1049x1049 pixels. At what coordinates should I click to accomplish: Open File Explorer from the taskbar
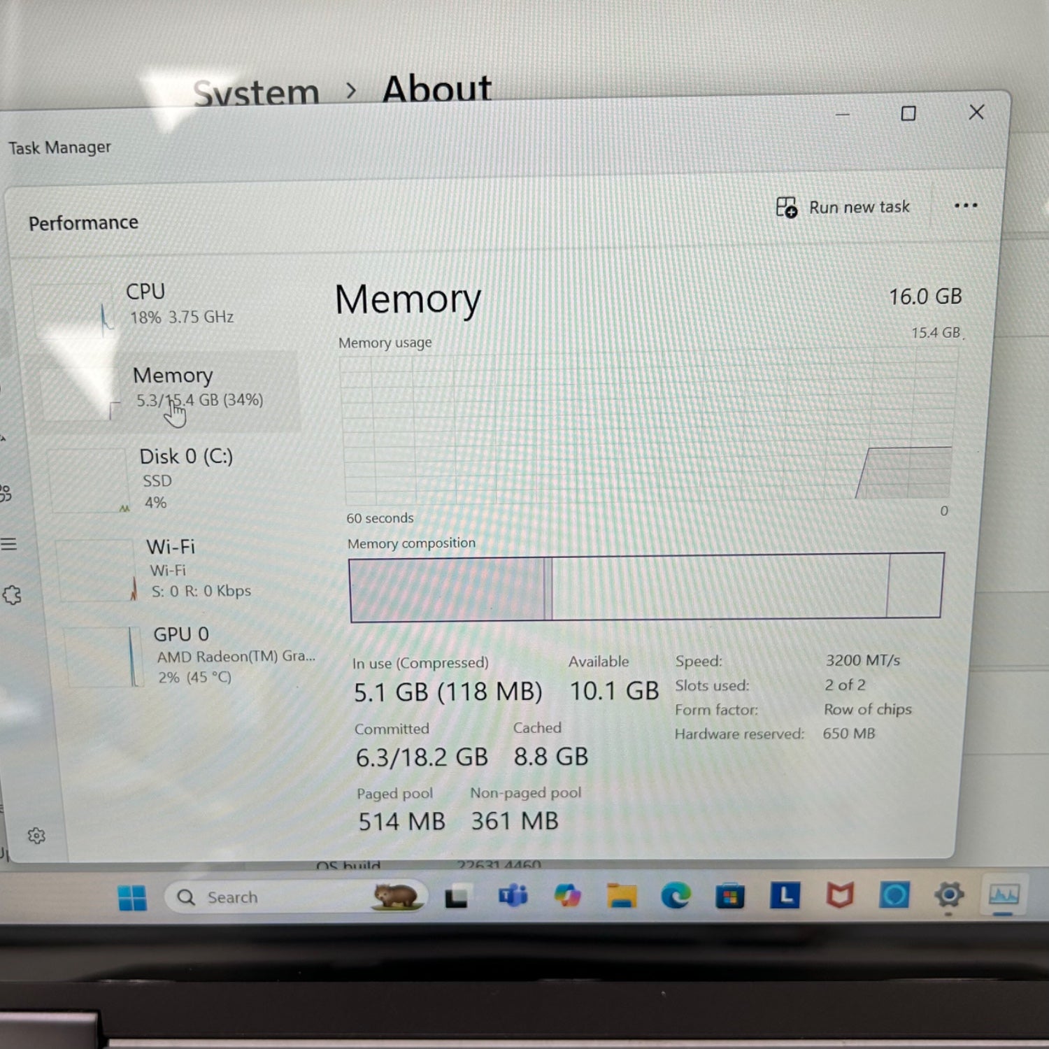[622, 896]
